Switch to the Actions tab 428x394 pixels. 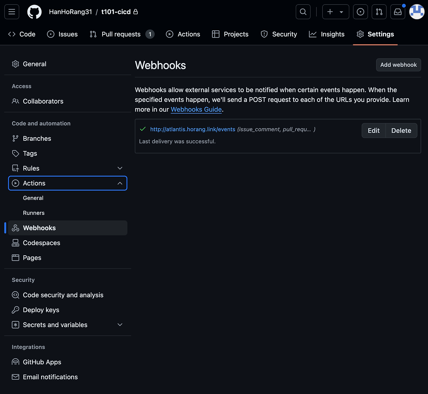[x=183, y=34]
